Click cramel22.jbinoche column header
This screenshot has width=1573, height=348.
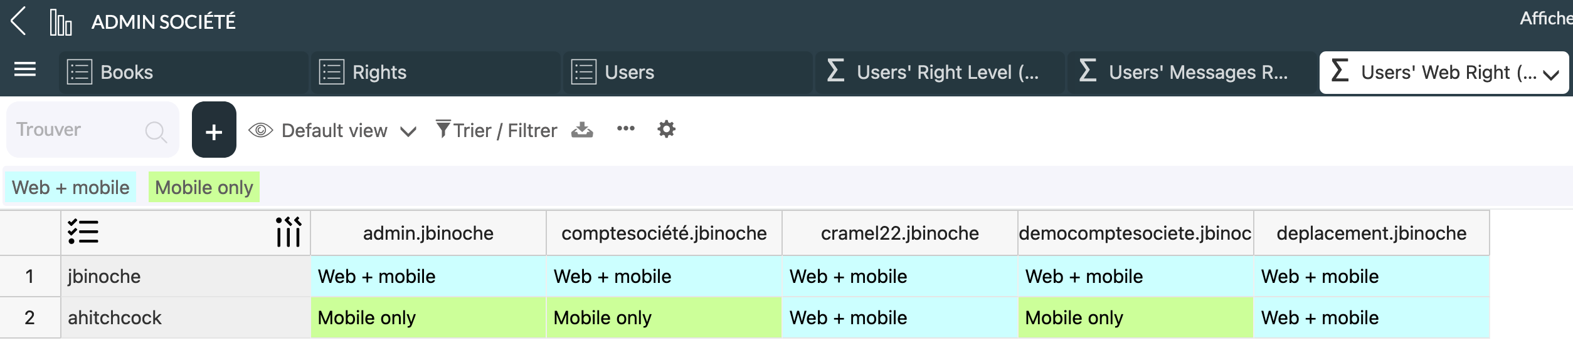click(x=900, y=233)
